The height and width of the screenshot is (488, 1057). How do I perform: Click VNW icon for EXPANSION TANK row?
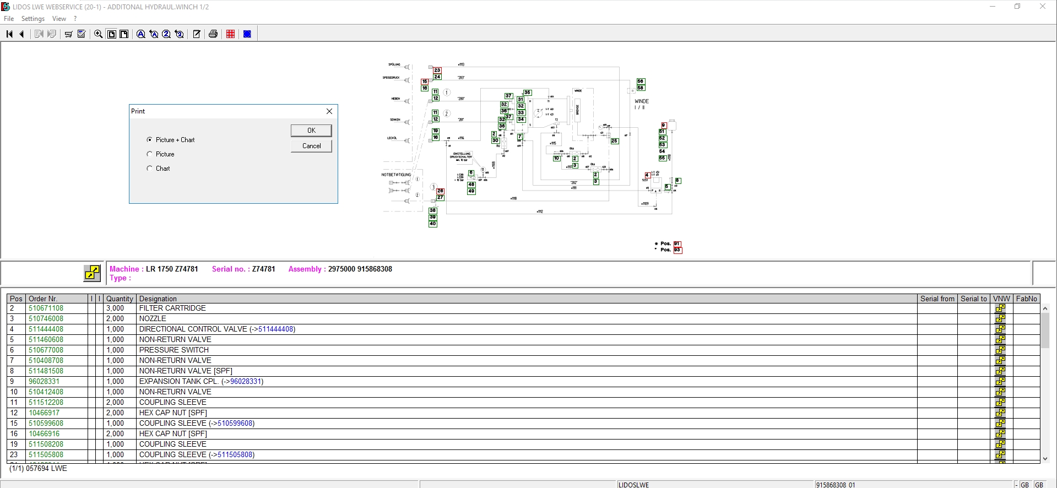(x=1000, y=382)
